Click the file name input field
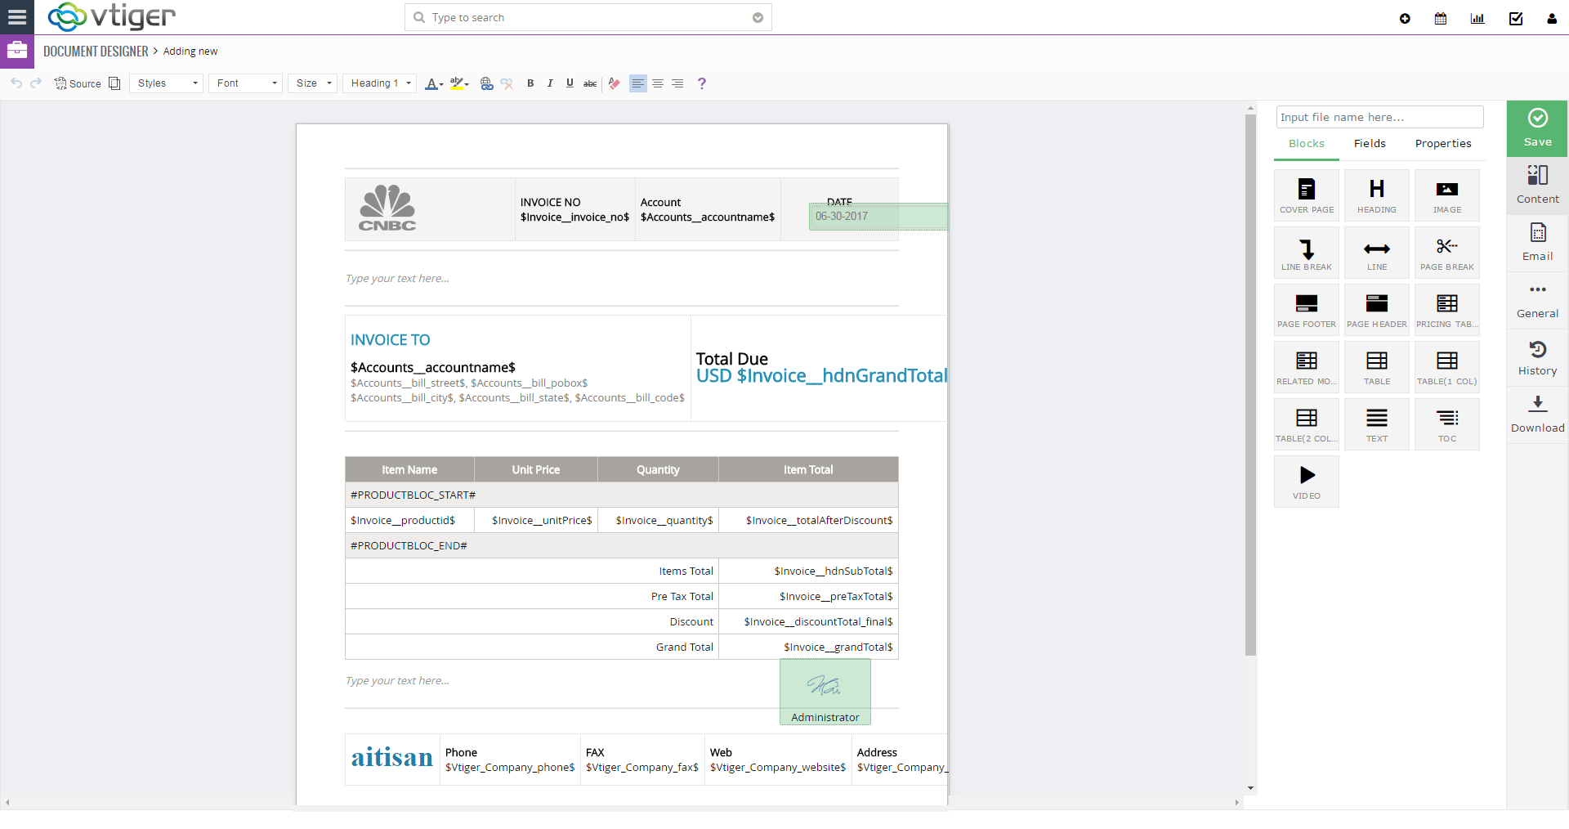 coord(1379,117)
